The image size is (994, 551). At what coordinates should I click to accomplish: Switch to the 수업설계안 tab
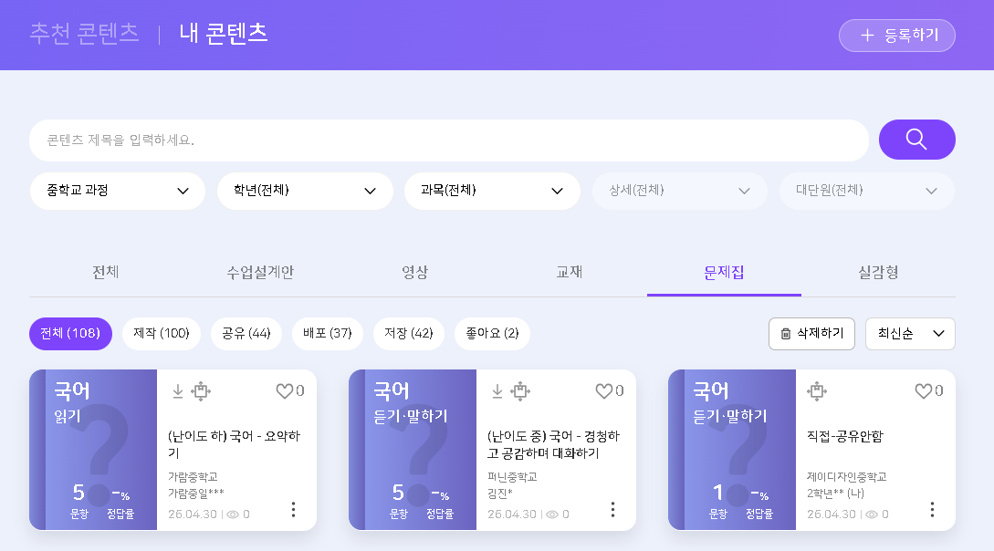[x=260, y=272]
